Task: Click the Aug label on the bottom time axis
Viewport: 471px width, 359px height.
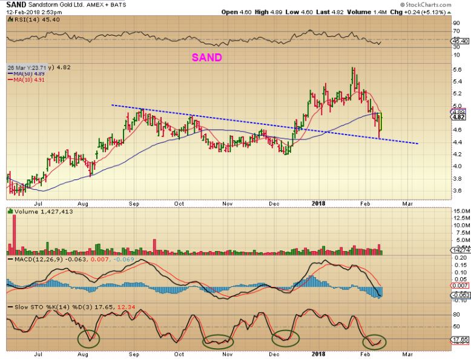Action: pos(82,354)
